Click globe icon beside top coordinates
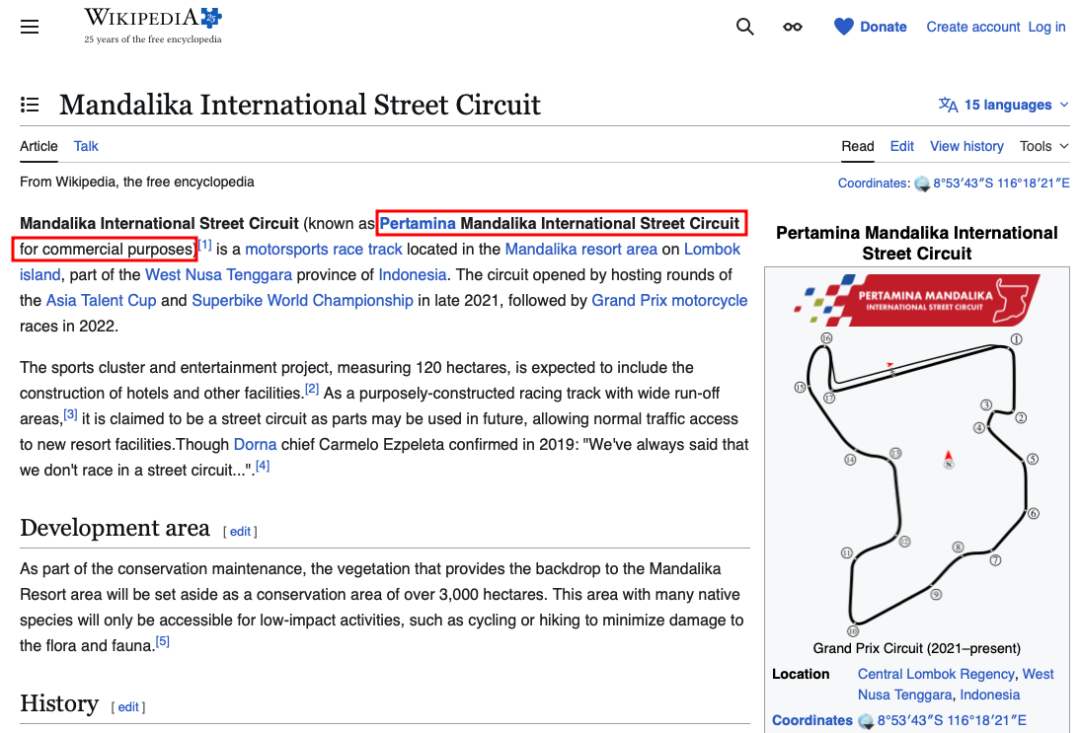The image size is (1080, 733). click(x=922, y=183)
